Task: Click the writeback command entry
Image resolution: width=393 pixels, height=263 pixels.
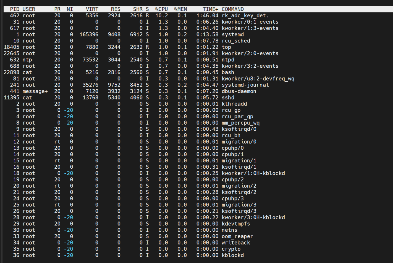Action: coord(236,243)
